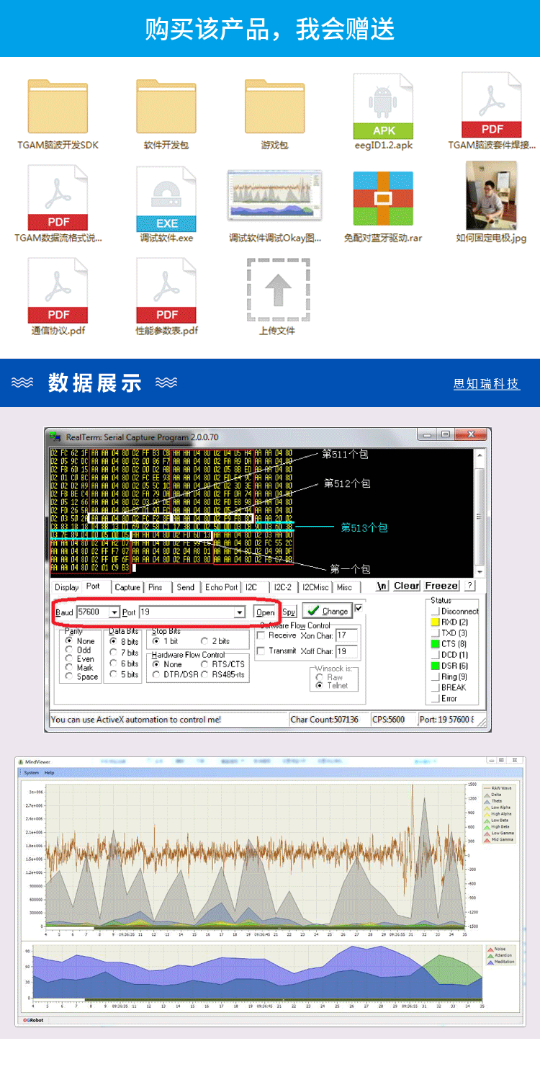Click the RXD (2) yellow status indicator
540x1077 pixels.
pyautogui.click(x=435, y=622)
